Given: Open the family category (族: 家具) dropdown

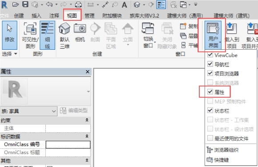Looking at the screenshot, I should point(28,111).
